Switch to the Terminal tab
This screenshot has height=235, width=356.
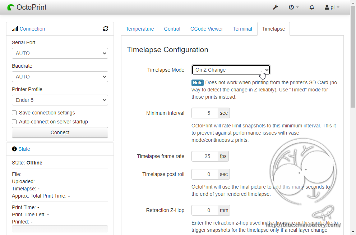pos(242,29)
